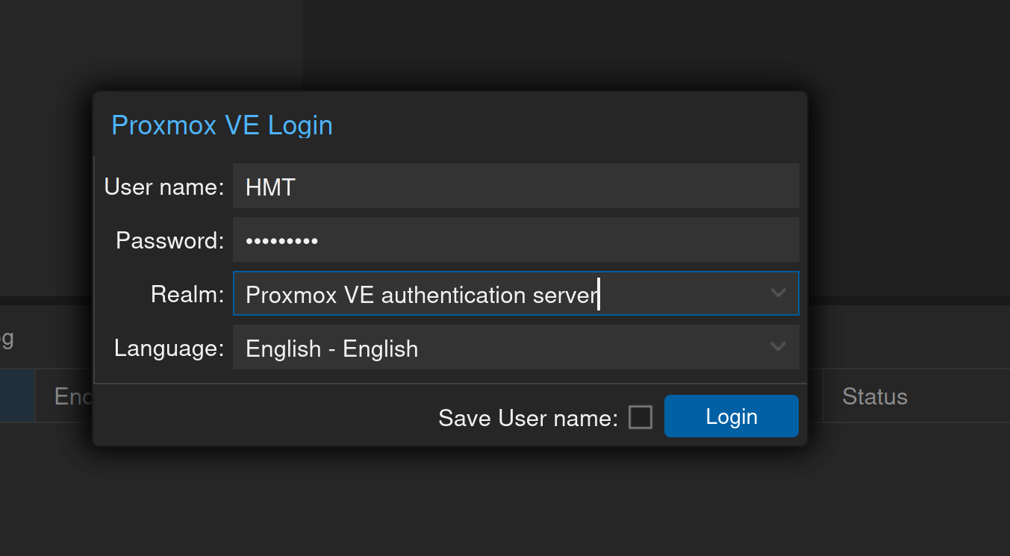Screen dimensions: 1010x556
Task: Click the Password label
Action: click(x=170, y=240)
